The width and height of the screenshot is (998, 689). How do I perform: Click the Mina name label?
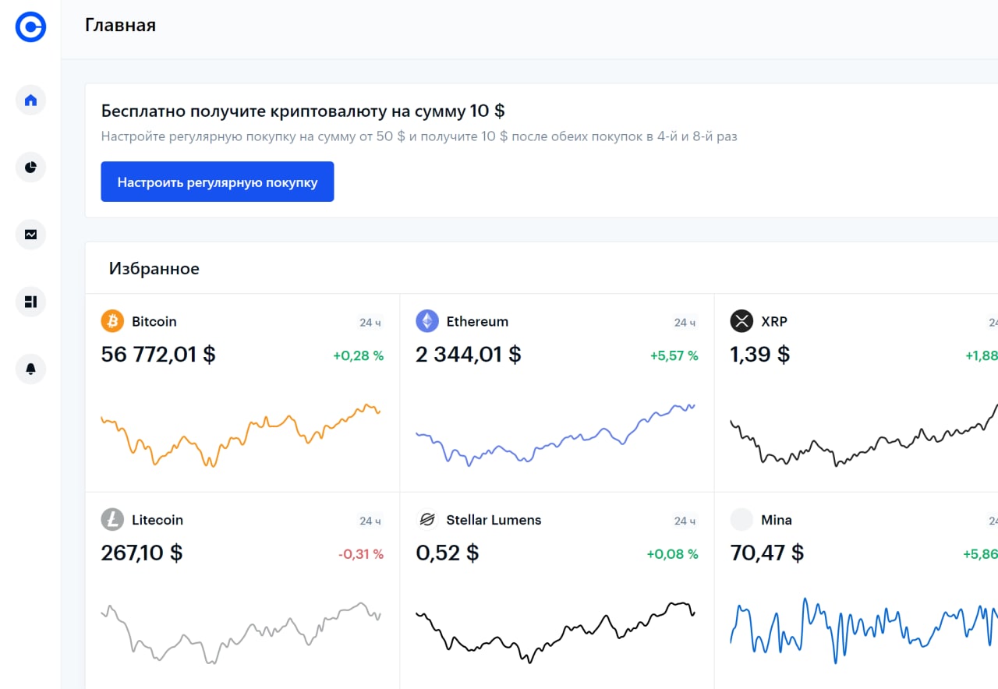coord(777,520)
